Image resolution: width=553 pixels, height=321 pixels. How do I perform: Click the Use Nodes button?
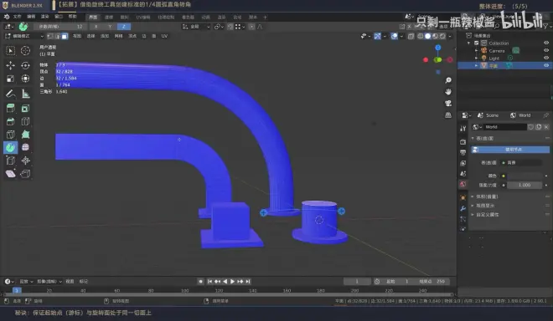coord(510,150)
